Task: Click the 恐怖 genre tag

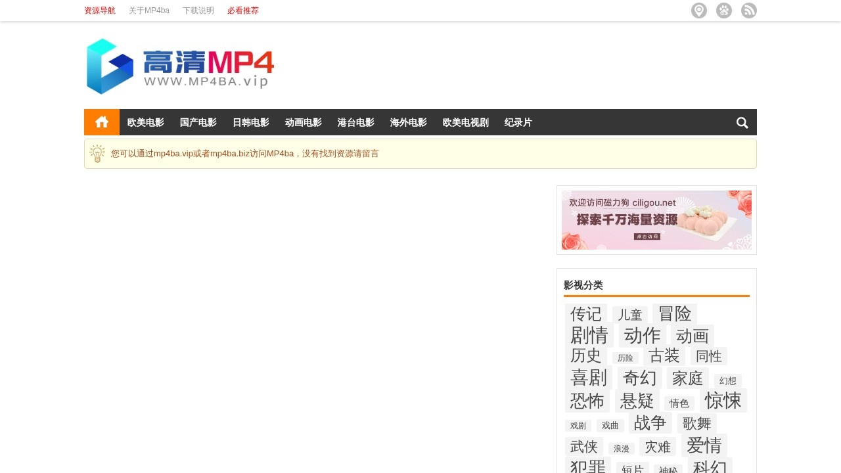Action: (587, 401)
